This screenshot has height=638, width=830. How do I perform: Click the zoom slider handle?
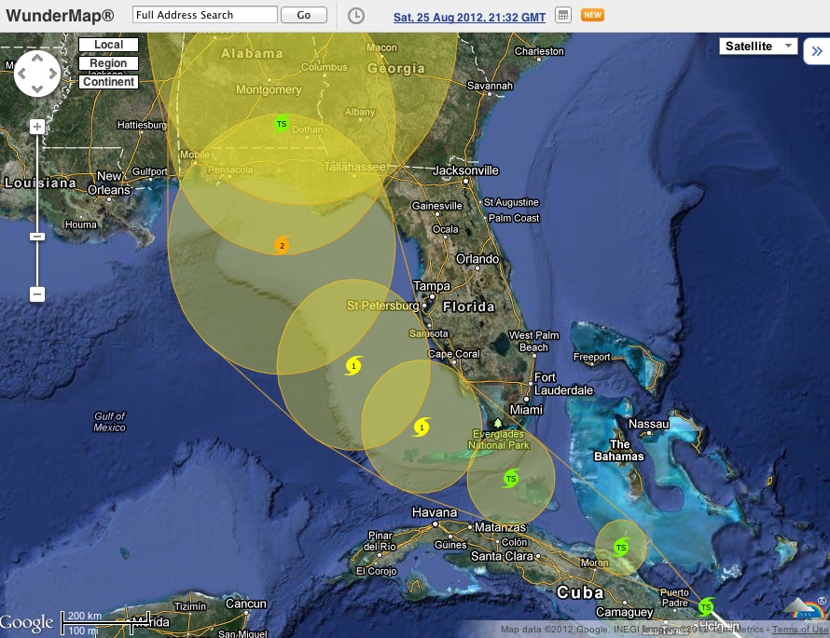click(37, 237)
